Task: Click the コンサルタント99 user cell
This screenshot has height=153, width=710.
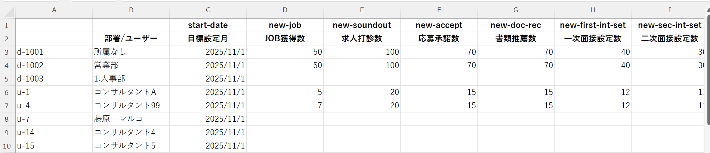Action: [131, 106]
